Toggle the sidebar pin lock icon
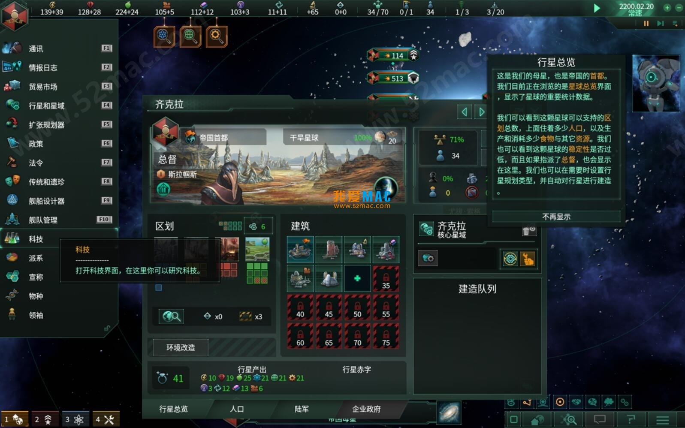Image resolution: width=685 pixels, height=428 pixels. click(107, 329)
